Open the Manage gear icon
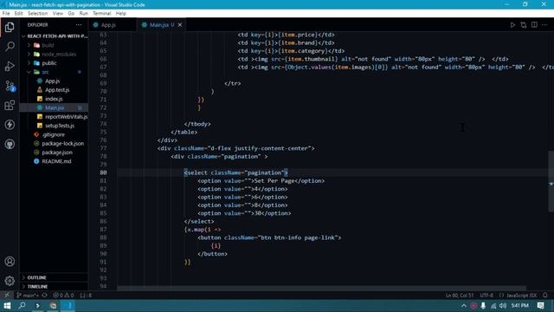This screenshot has height=312, width=554. tap(10, 281)
